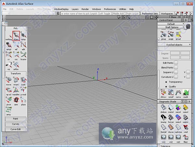This screenshot has height=147, width=195.
Task: Click the first Degree value field
Action: 175,53
